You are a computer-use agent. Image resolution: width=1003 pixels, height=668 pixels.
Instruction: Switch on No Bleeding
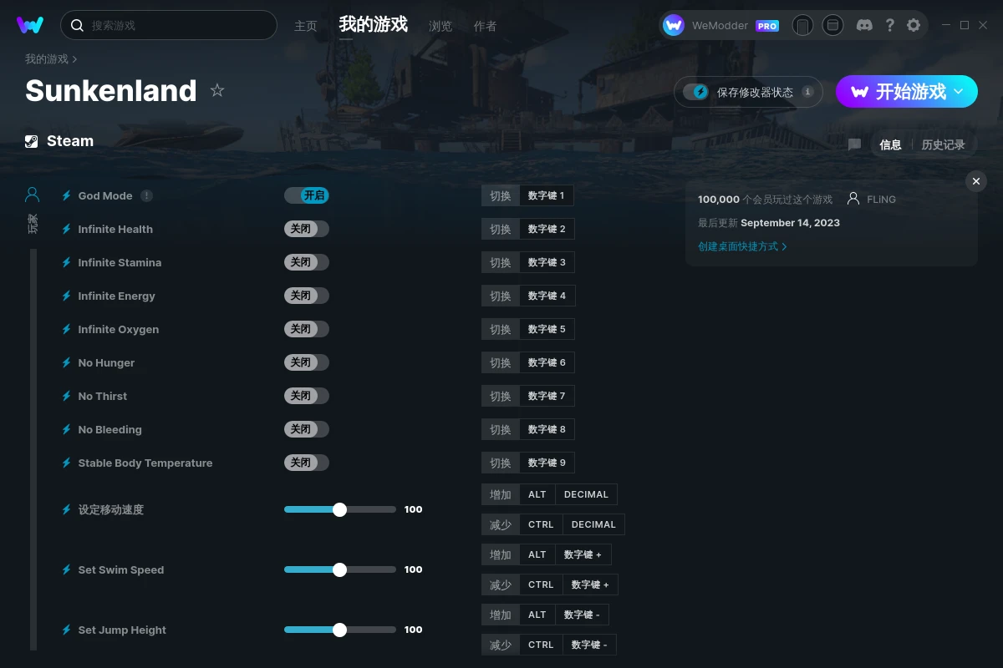(x=307, y=429)
